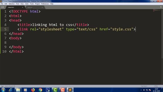The width and height of the screenshot is (163, 92).
Task: Go to previous tab with left arrow
Action: point(2,7)
